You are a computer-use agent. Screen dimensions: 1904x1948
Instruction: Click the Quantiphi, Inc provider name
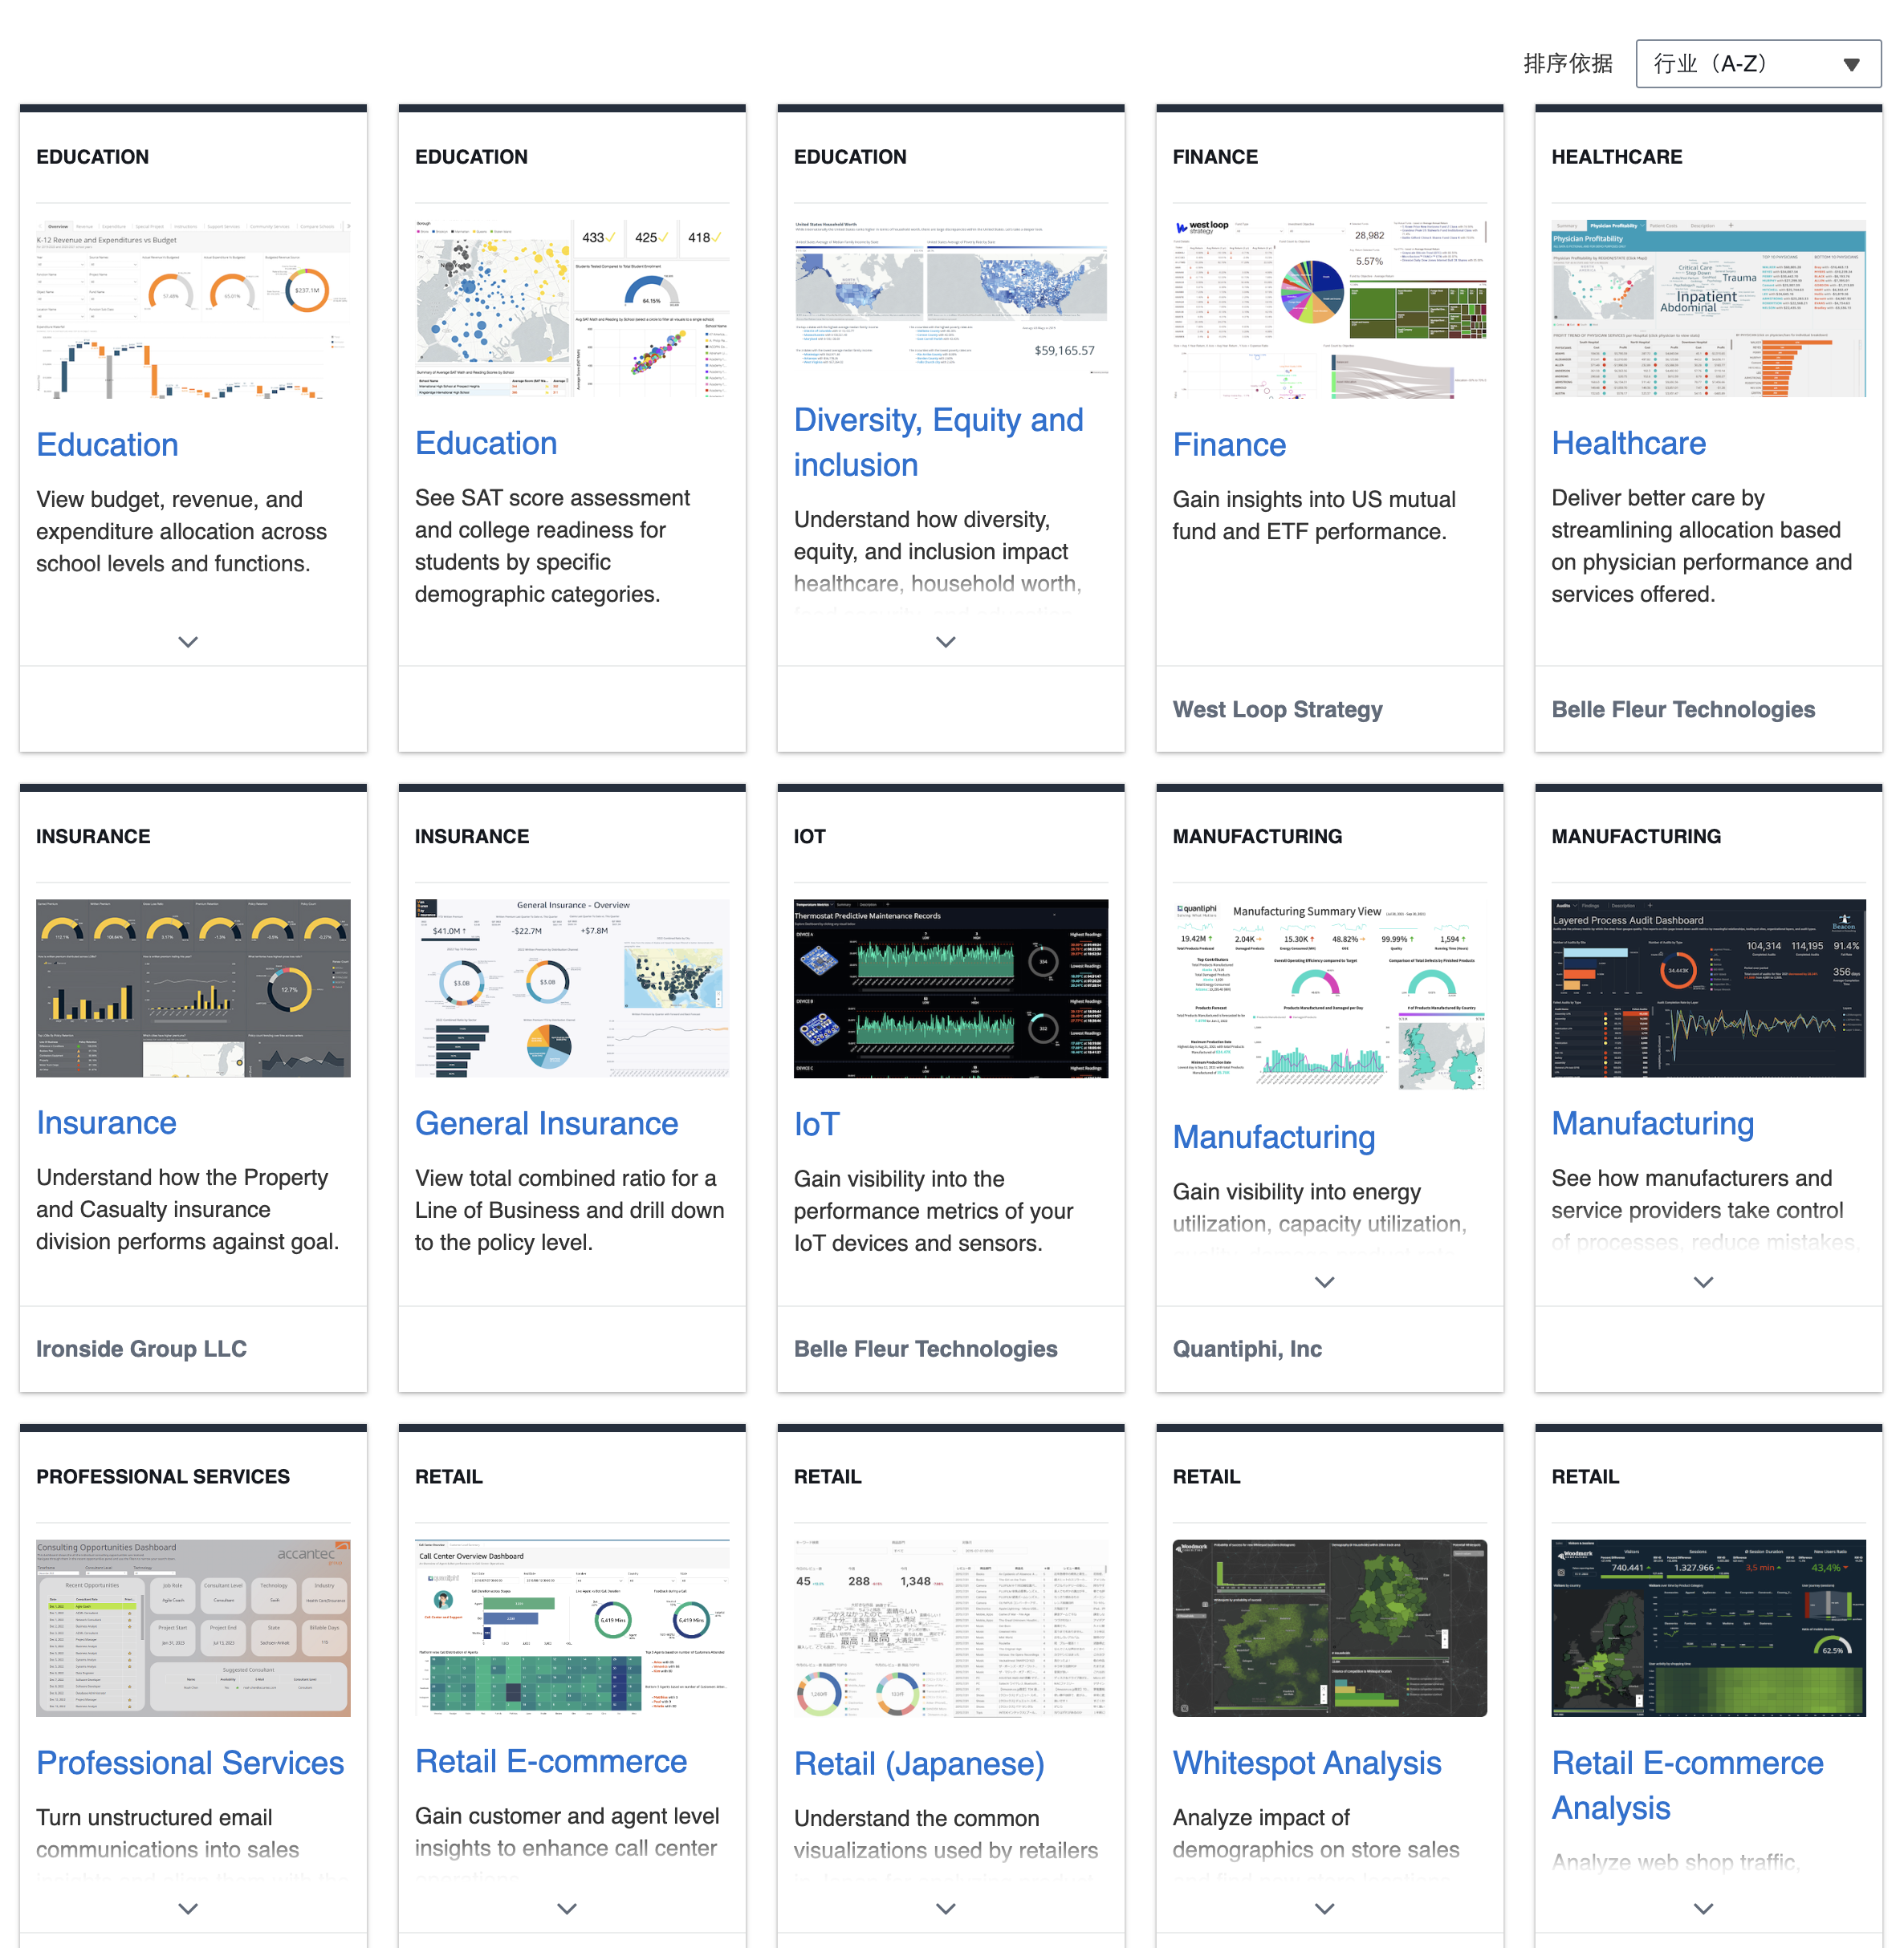tap(1247, 1349)
